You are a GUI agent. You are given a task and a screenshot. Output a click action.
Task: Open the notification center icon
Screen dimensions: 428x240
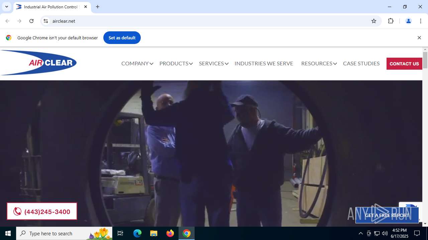point(417,233)
